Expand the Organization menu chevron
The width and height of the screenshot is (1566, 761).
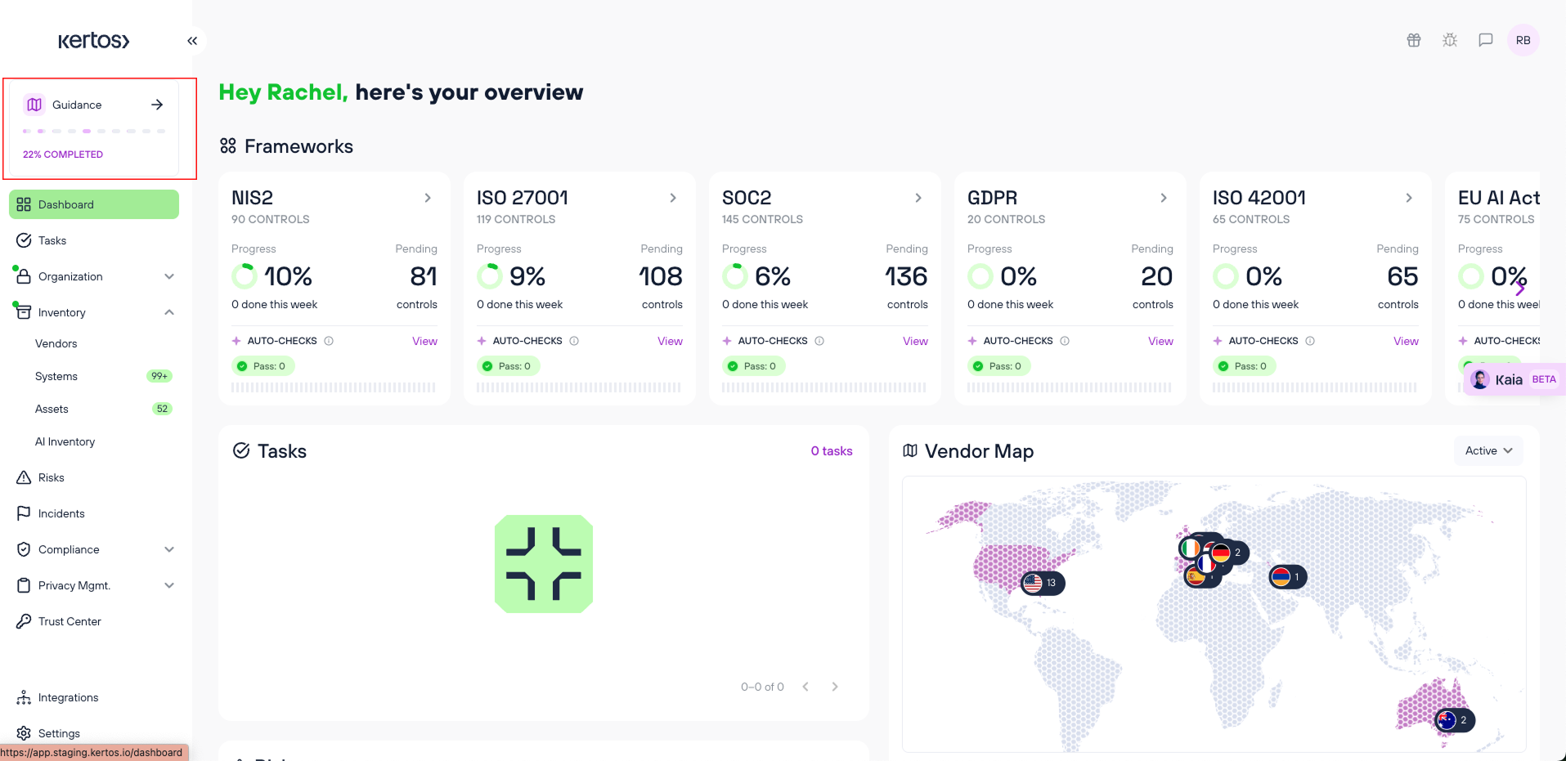(169, 276)
